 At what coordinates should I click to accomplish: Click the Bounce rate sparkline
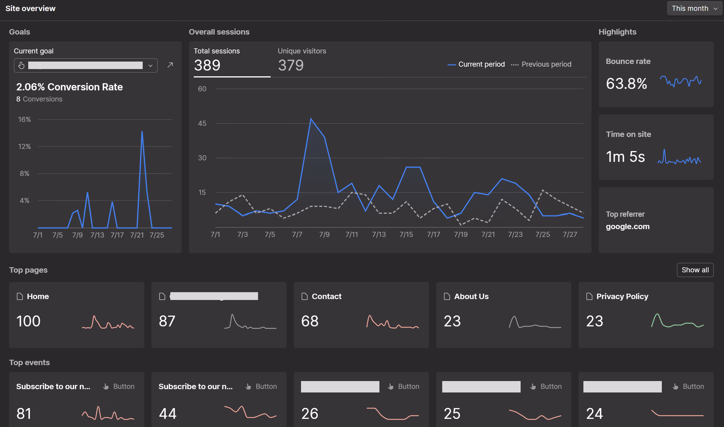click(680, 81)
